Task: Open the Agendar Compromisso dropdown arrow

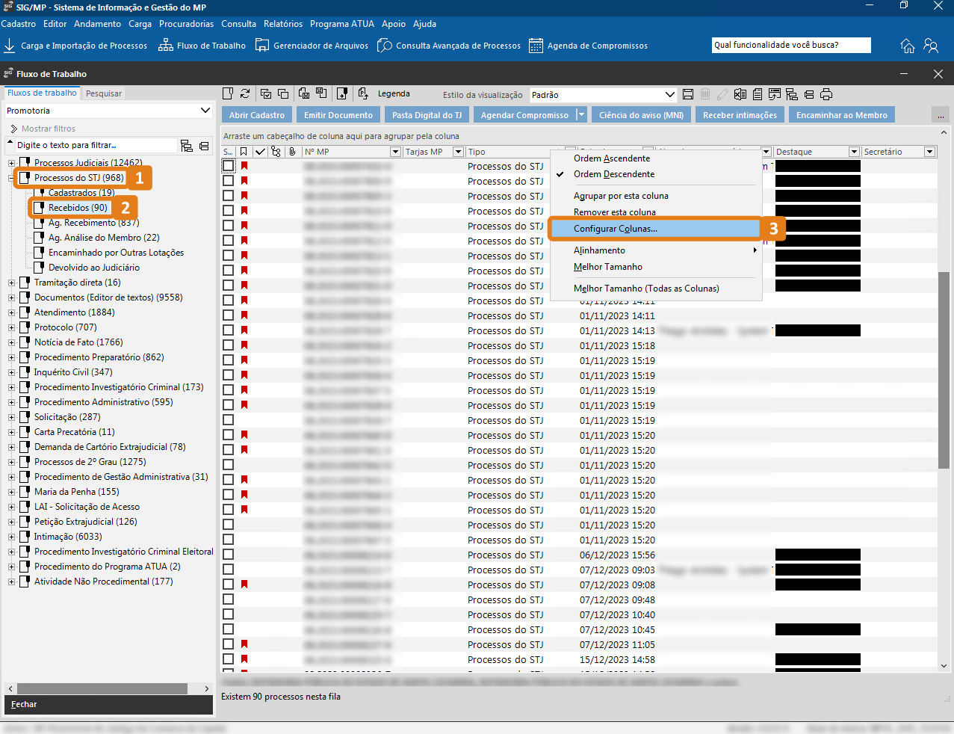Action: [582, 115]
